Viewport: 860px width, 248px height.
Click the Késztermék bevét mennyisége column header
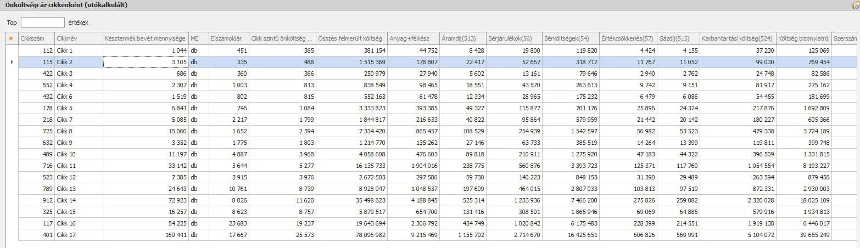tap(146, 39)
